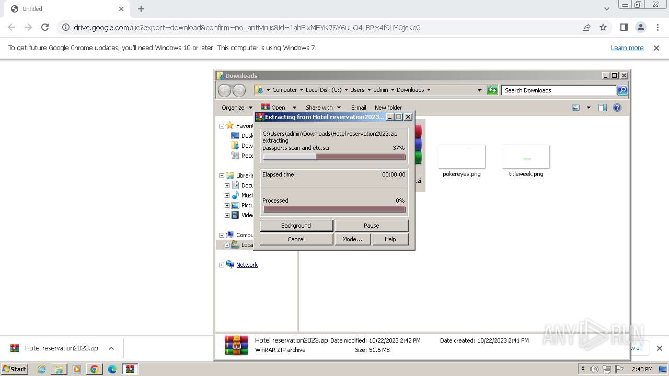Image resolution: width=669 pixels, height=376 pixels.
Task: Pause the extraction
Action: pos(371,226)
